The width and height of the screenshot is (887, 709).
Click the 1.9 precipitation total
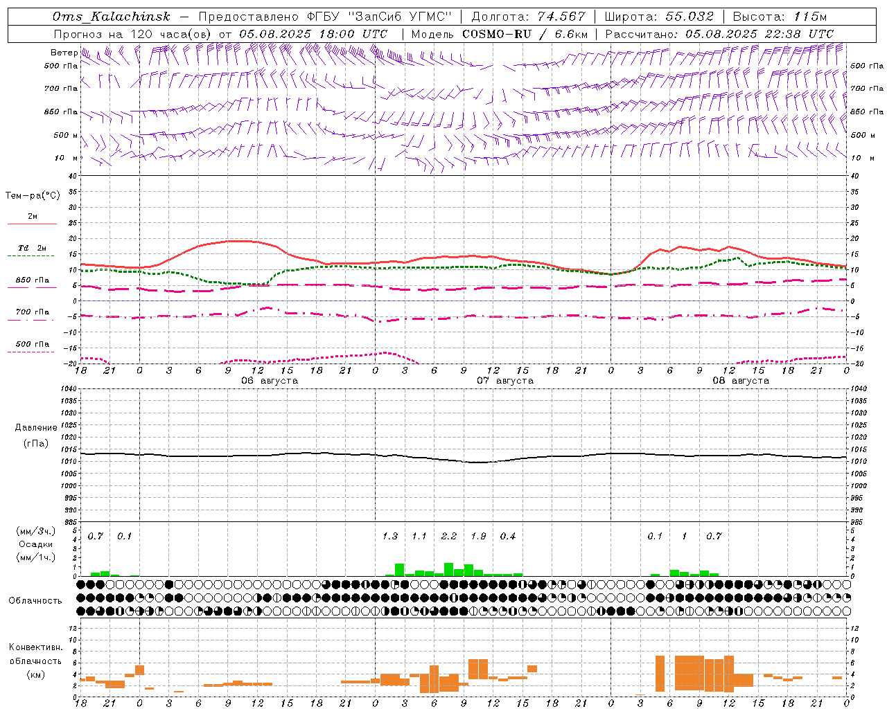[478, 536]
